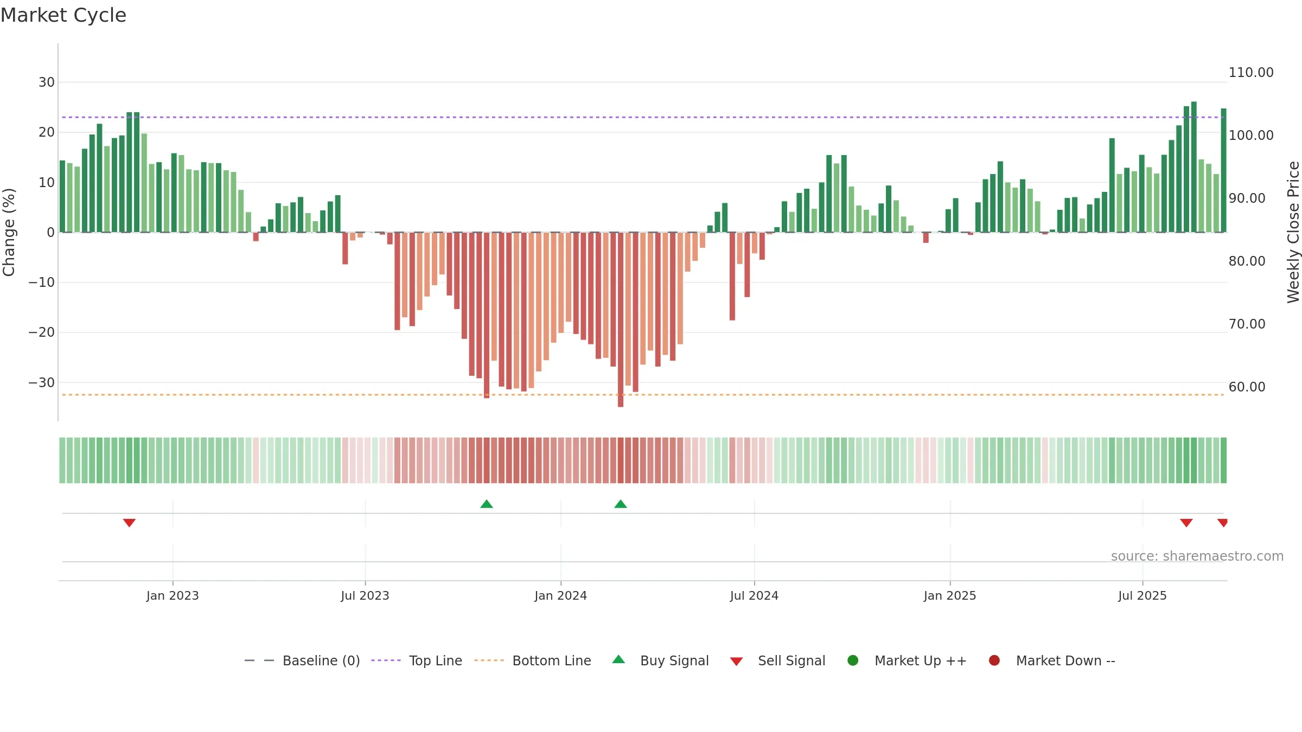
Task: Click the 60.00 right axis value
Action: pos(1247,387)
